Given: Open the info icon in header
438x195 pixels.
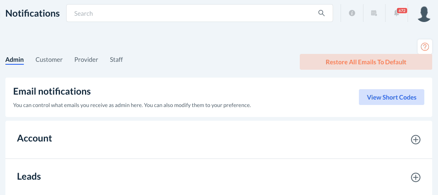Looking at the screenshot, I should tap(352, 13).
